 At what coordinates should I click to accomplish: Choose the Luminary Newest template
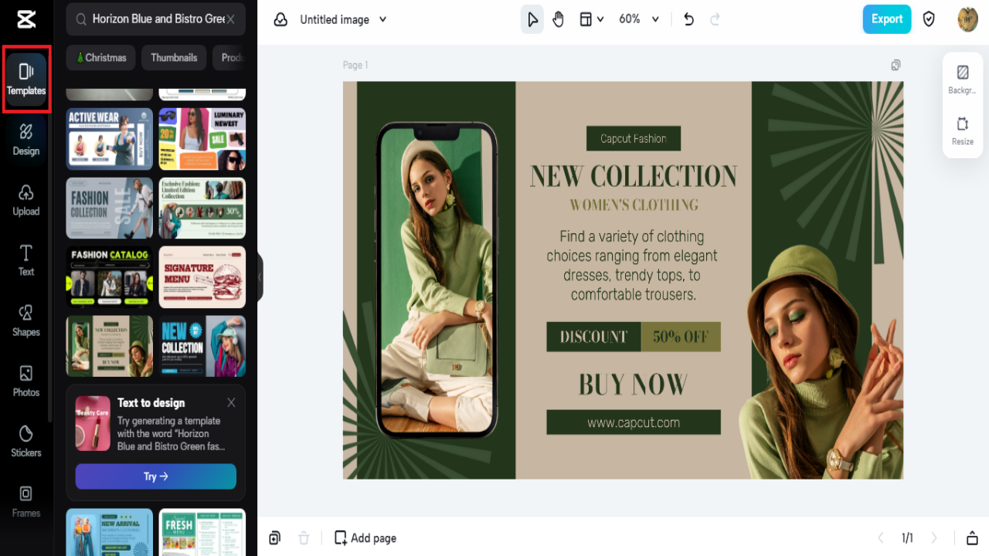[x=202, y=139]
